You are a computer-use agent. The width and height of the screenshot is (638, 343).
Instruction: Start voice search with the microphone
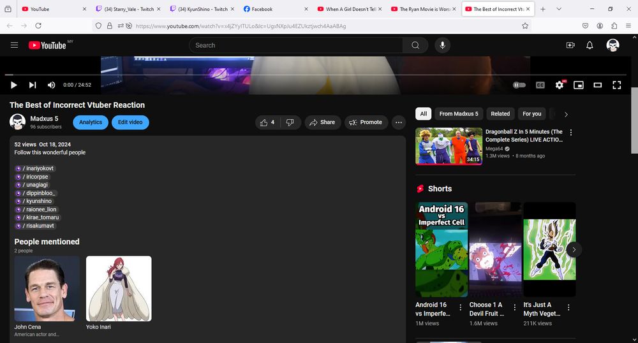pos(442,45)
